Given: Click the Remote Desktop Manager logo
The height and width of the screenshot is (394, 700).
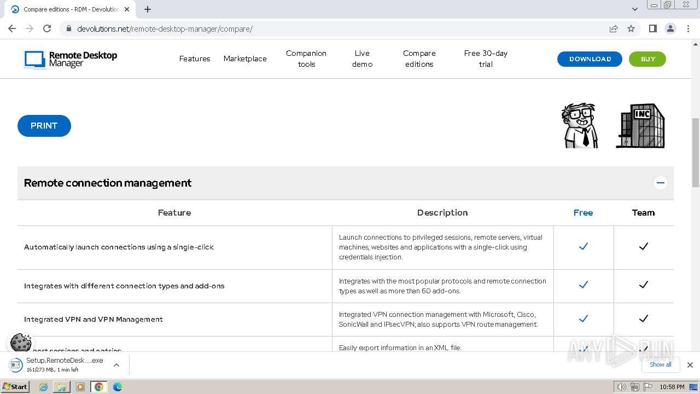Looking at the screenshot, I should pos(71,59).
